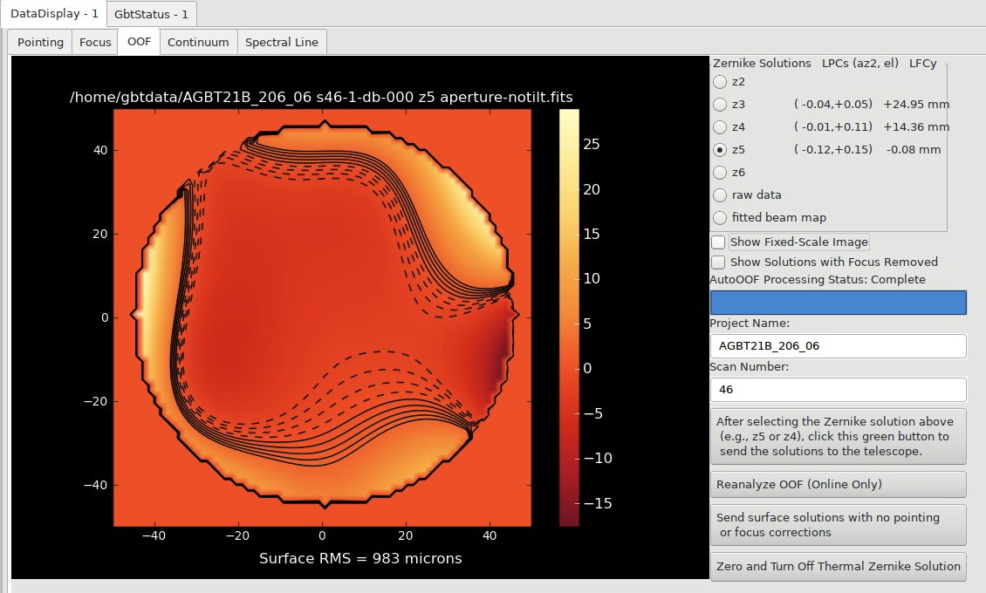Click the send Zernike solutions to telescope button
986x593 pixels.
pos(838,437)
